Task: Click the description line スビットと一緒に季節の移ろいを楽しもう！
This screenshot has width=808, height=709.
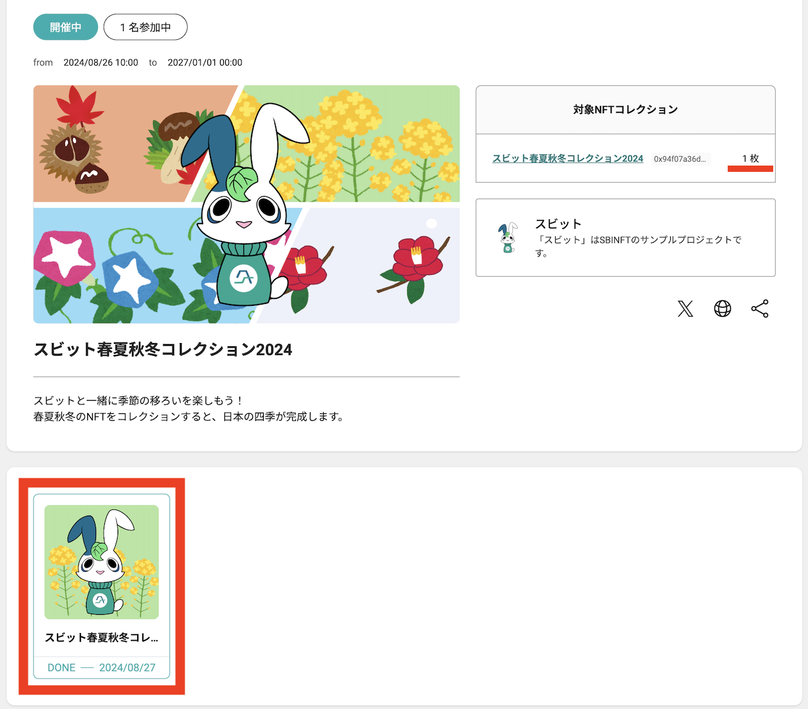Action: pos(138,401)
